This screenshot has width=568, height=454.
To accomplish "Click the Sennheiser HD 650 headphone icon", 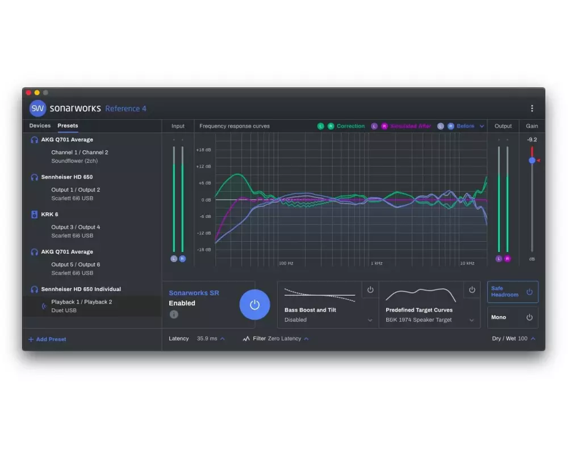I will [x=34, y=177].
